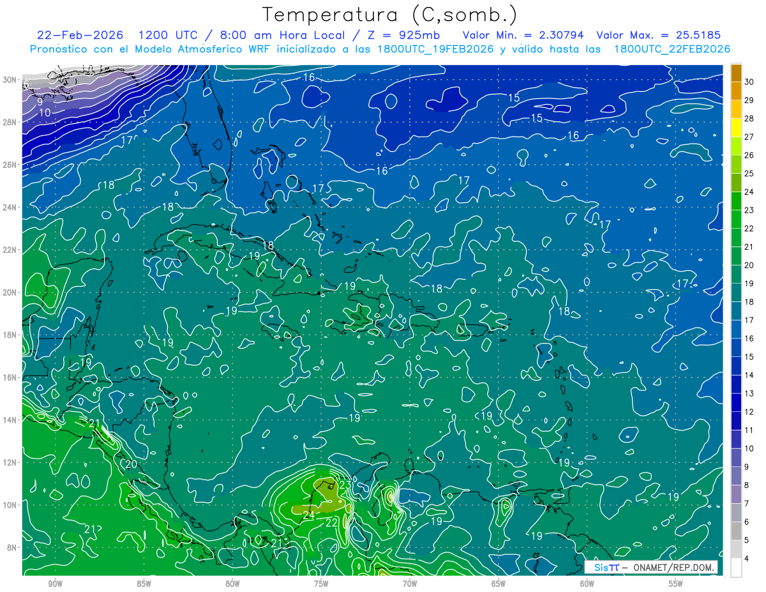Viewport: 766px width, 592px height.
Task: Click the color scale label "20"
Action: coord(749,265)
